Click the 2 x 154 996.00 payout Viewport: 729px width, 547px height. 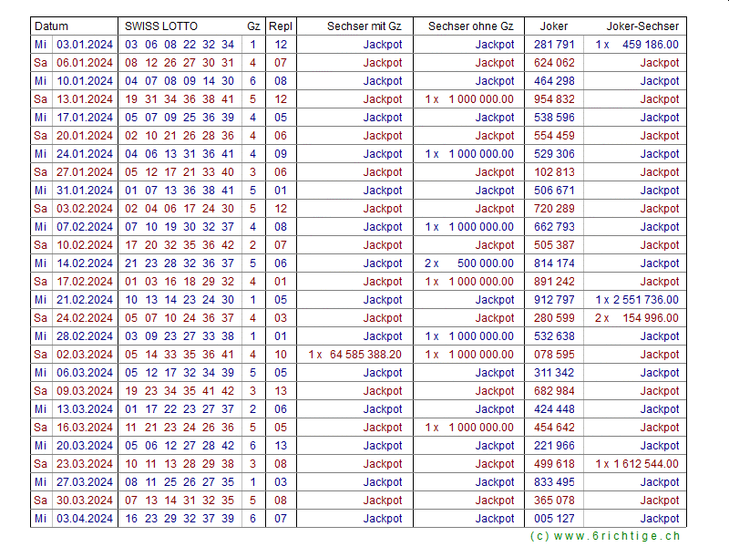tap(637, 318)
